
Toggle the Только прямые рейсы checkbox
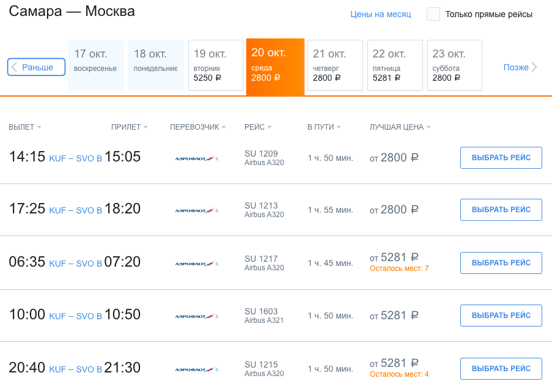(x=433, y=14)
